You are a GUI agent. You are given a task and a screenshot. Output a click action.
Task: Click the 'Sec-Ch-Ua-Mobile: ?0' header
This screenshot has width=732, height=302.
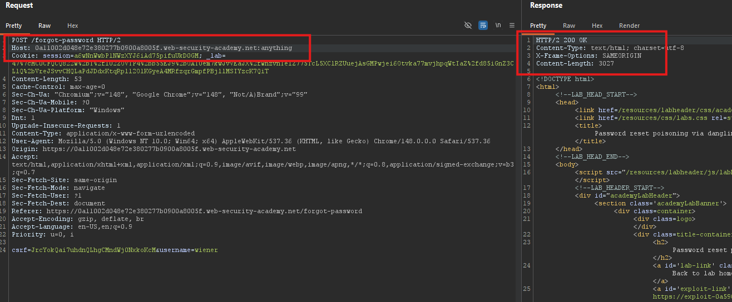point(50,103)
